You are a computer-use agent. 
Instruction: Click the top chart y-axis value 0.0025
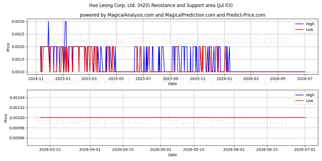click(x=19, y=34)
